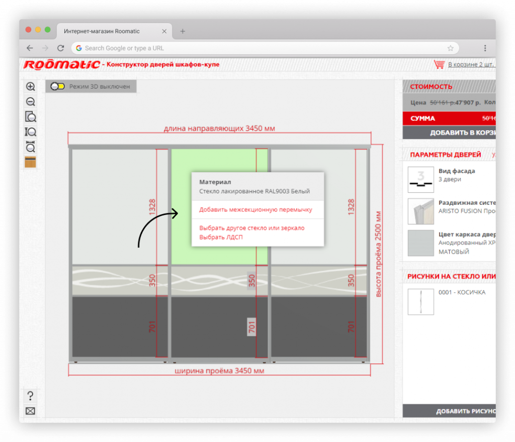This screenshot has height=442, width=515.
Task: Click the ARISTO FUSION sliding system thumbnail
Action: pyautogui.click(x=420, y=211)
